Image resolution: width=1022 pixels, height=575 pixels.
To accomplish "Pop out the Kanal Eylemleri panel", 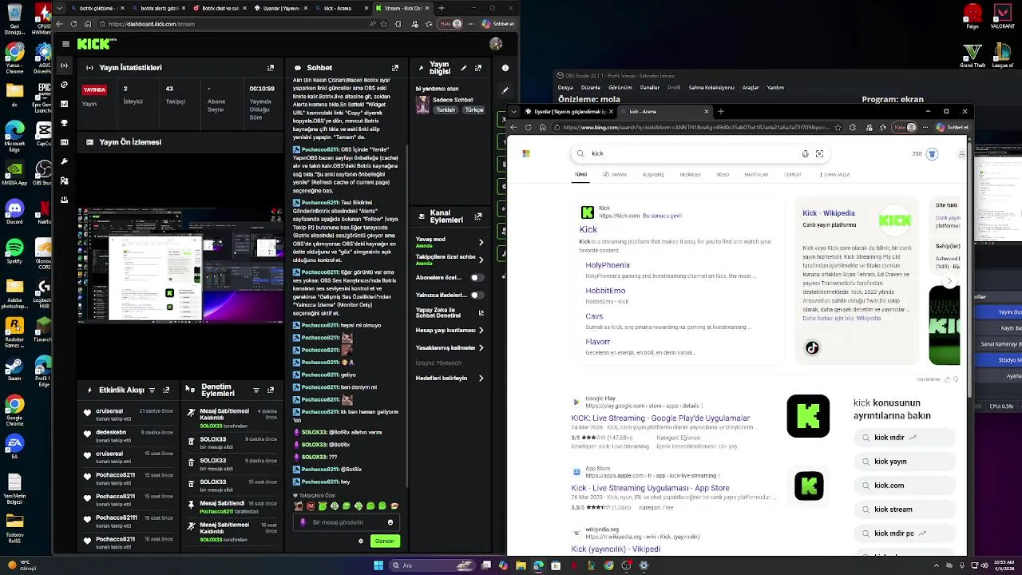I will click(478, 216).
